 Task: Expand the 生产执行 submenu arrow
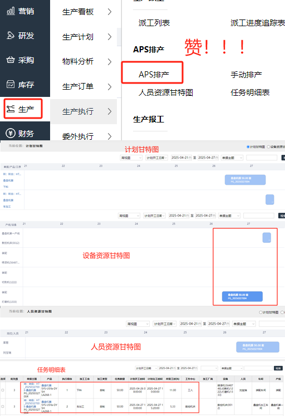click(x=110, y=111)
